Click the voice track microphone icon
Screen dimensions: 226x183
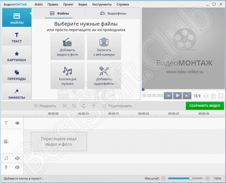coord(6,167)
